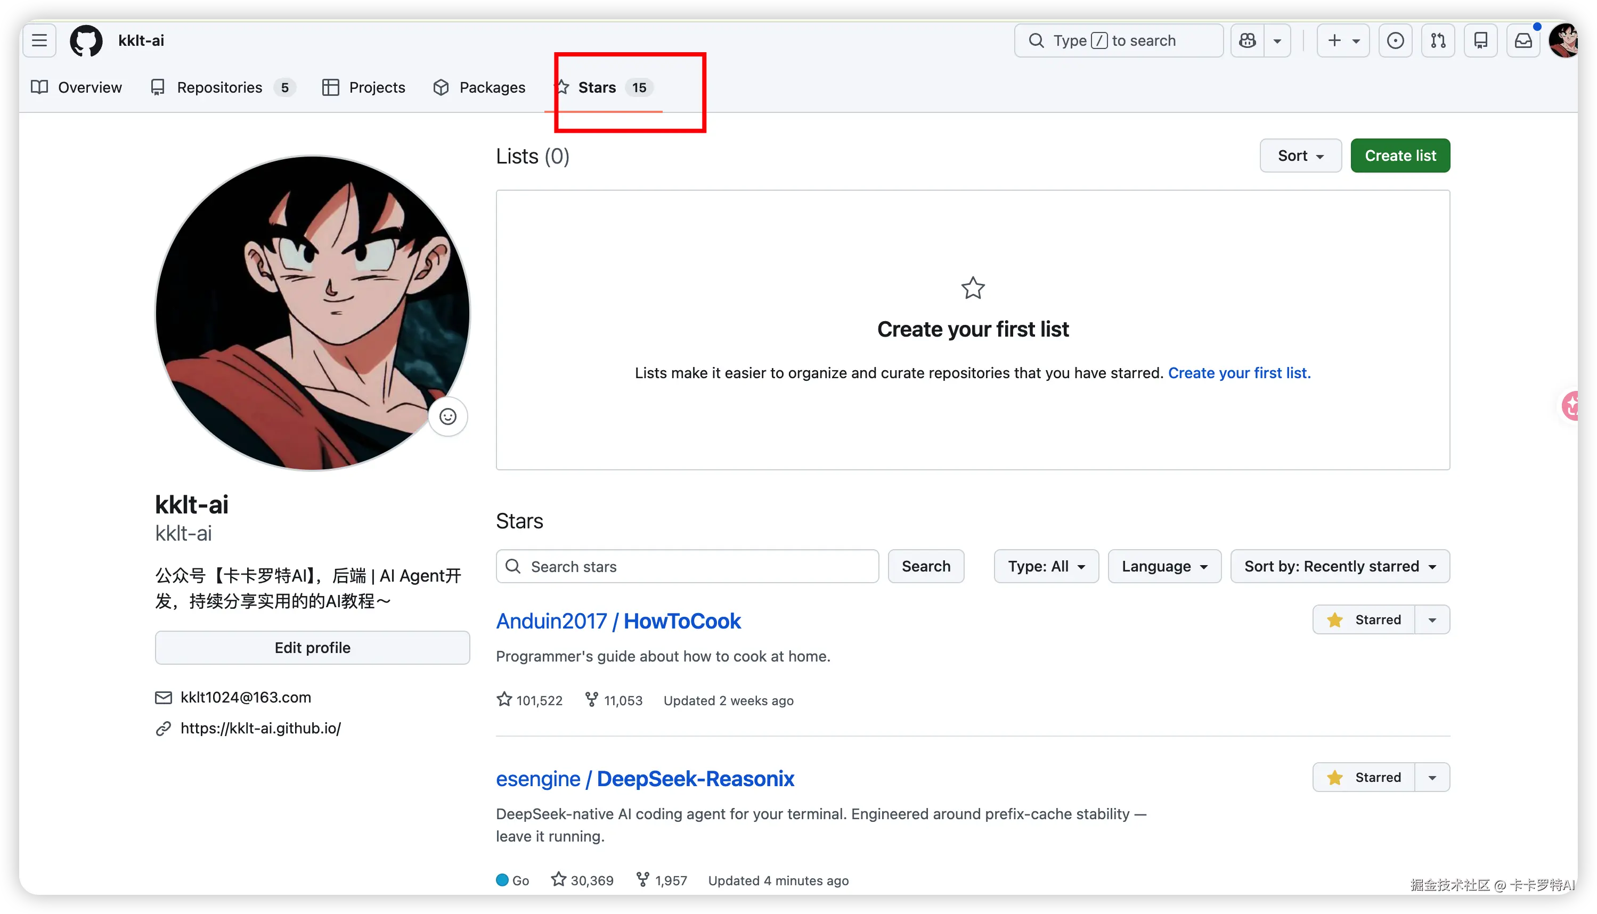
Task: Open user menu from header avatar
Action: [x=1565, y=41]
